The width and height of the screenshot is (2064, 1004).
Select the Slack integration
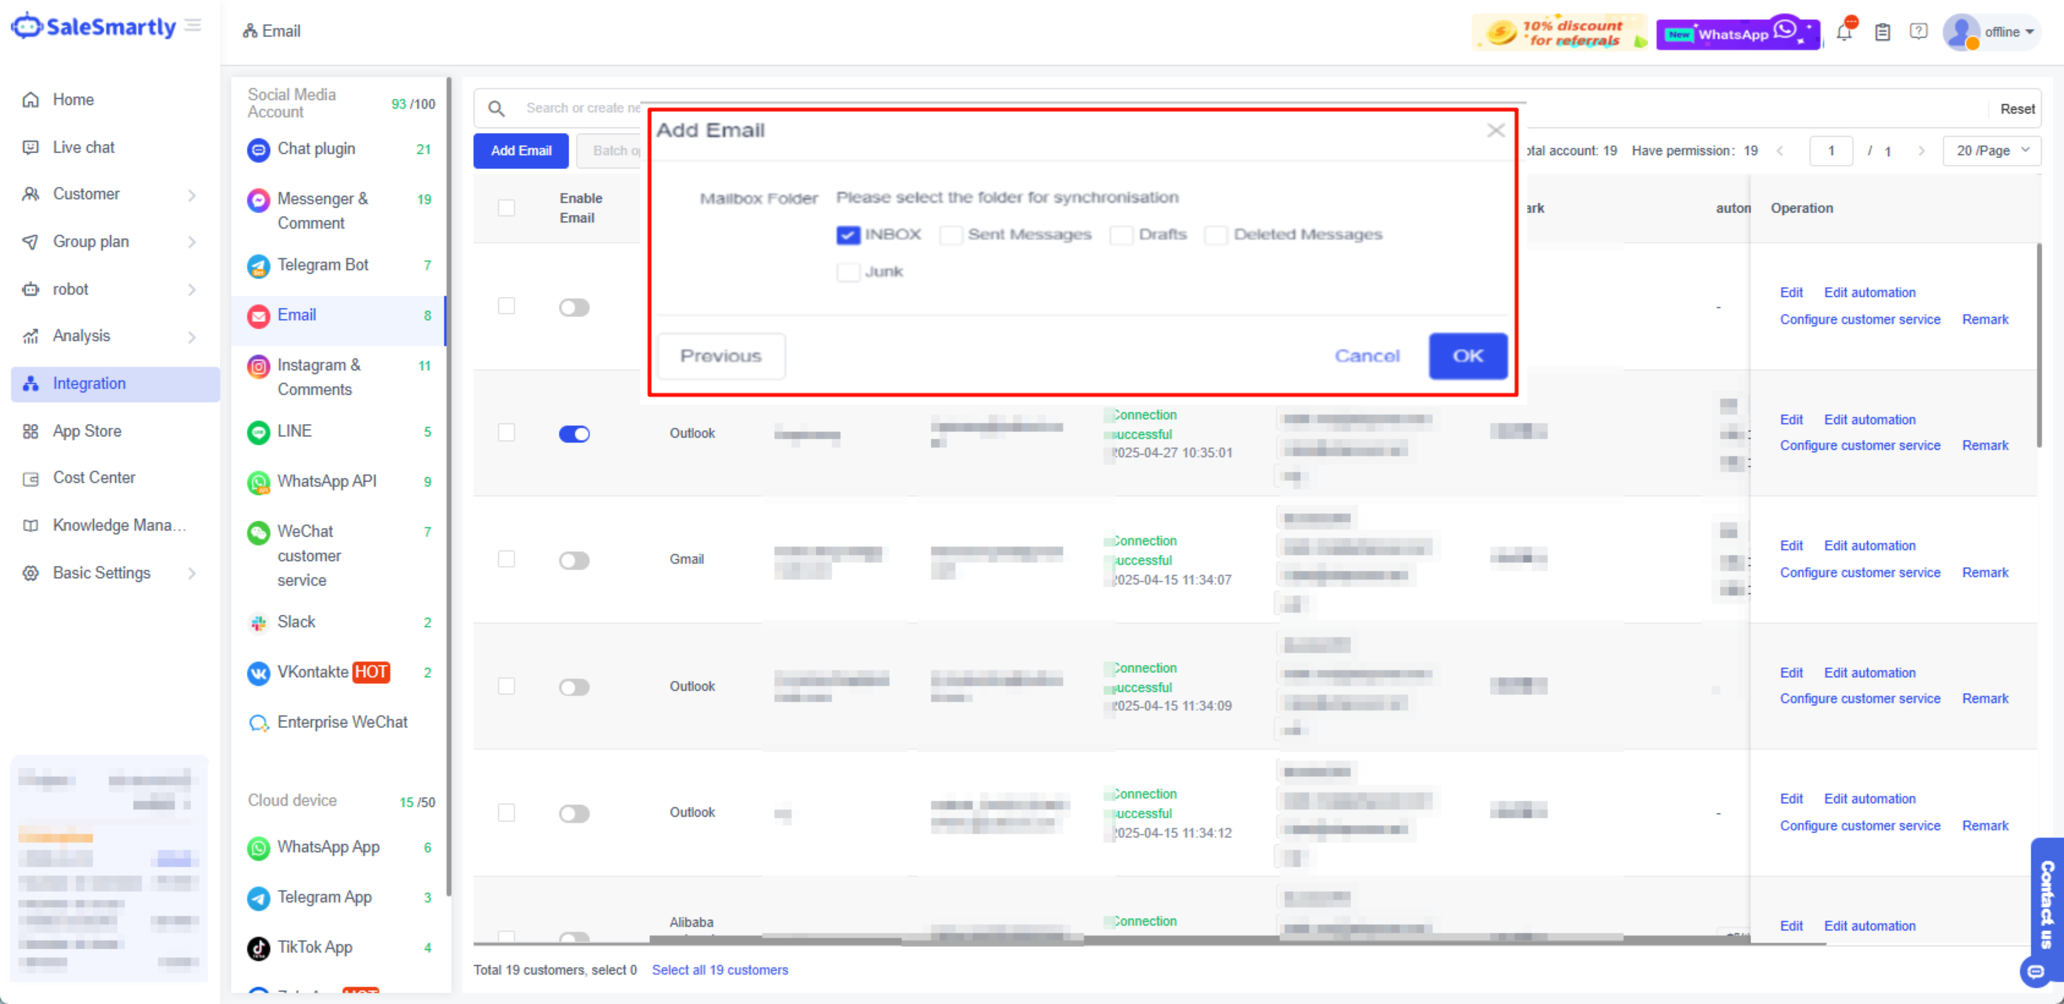pos(296,622)
